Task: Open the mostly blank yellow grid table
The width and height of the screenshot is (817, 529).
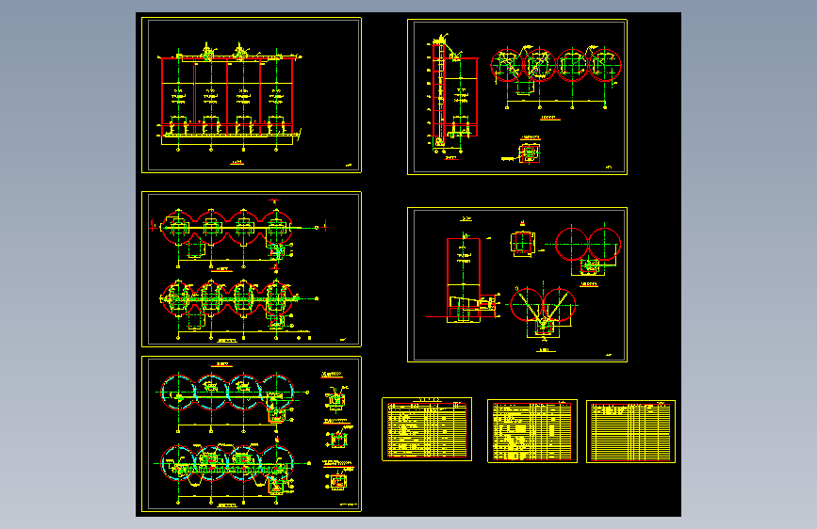Action: (630, 431)
